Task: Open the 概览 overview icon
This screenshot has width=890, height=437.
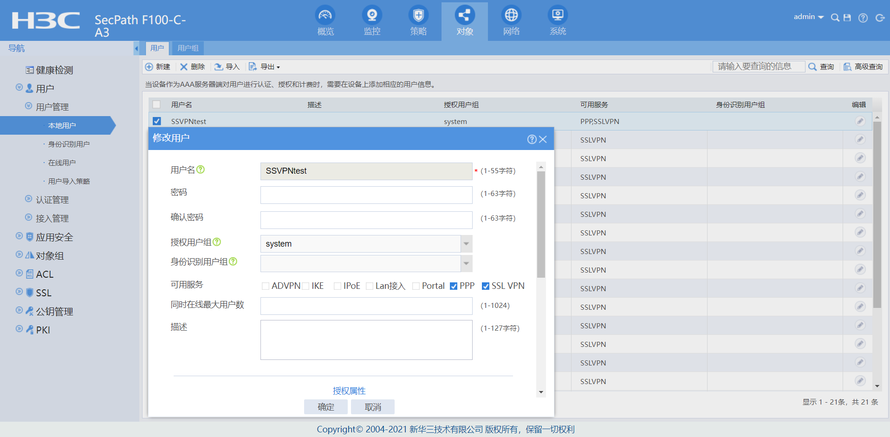Action: tap(325, 16)
